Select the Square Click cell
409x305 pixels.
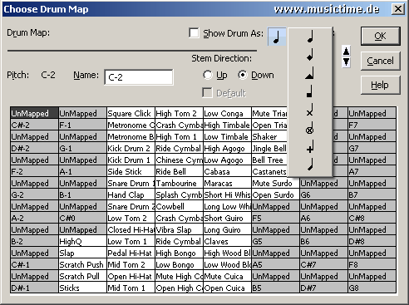[x=131, y=113]
